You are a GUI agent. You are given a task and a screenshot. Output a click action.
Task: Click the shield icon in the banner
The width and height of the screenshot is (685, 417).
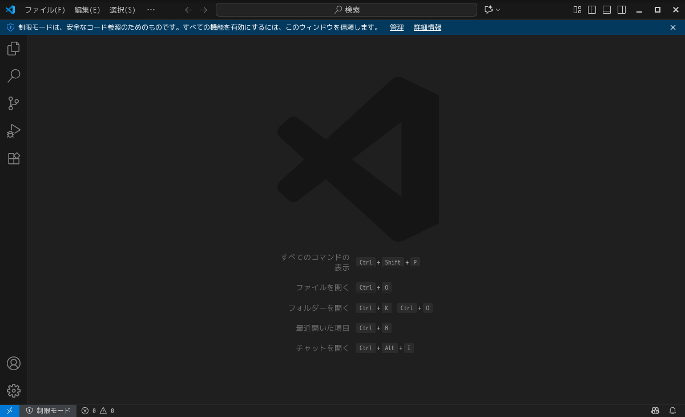click(10, 27)
